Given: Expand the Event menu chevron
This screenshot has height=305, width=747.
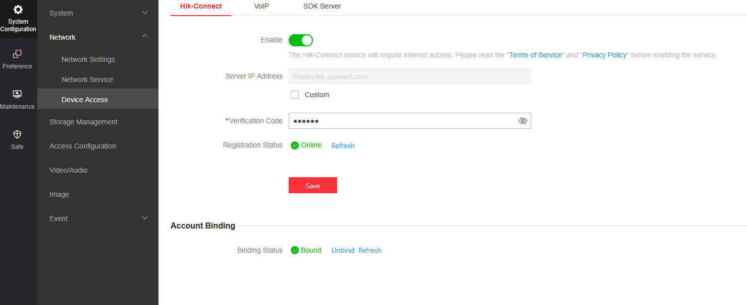Looking at the screenshot, I should [145, 218].
